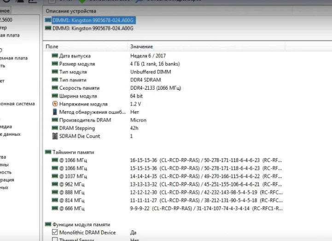The width and height of the screenshot is (332, 241).
Task: Select the 'Тайминги памяти' section heading
Action: (x=73, y=152)
